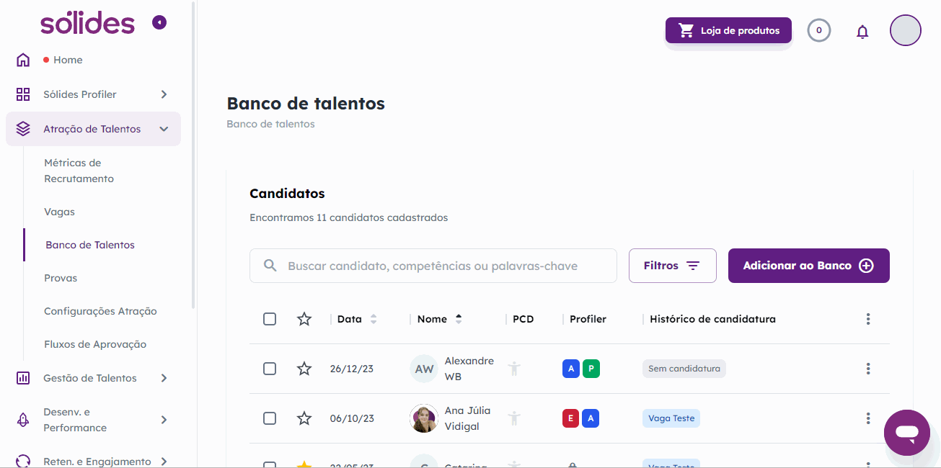The height and width of the screenshot is (468, 941).
Task: Click the Gestão de Talentos chart icon
Action: coord(23,378)
